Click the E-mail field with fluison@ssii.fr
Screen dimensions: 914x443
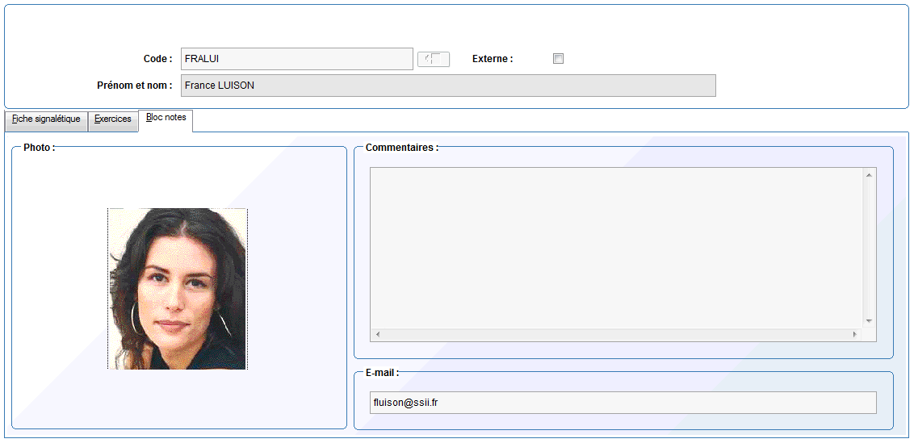(x=623, y=403)
